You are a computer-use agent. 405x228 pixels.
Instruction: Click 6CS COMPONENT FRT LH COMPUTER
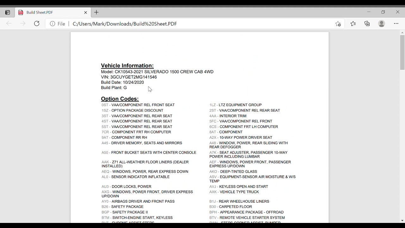tap(244, 127)
